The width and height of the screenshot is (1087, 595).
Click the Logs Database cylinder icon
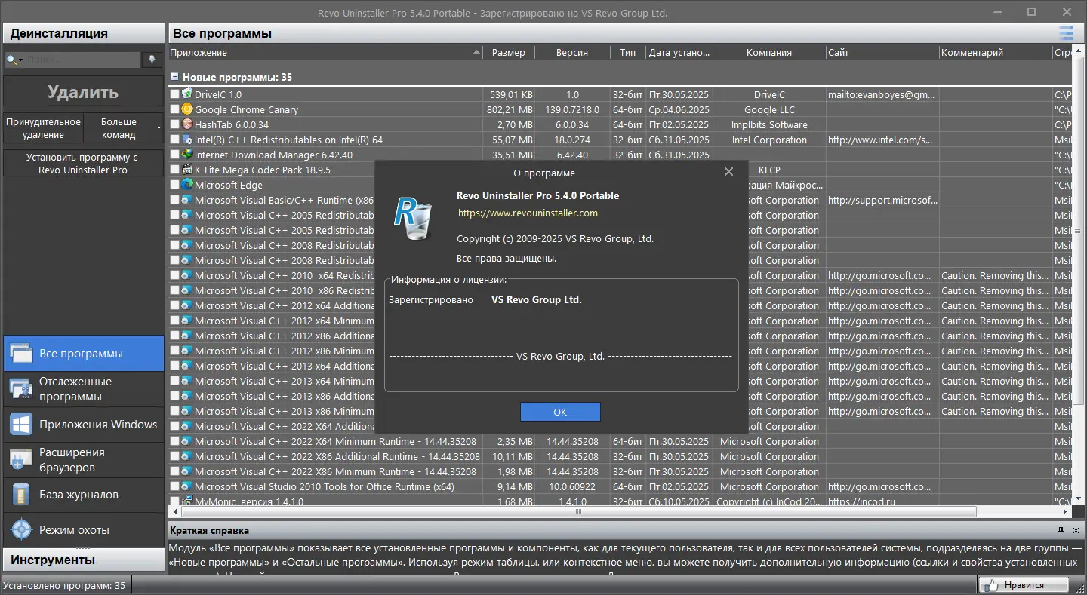click(x=21, y=495)
